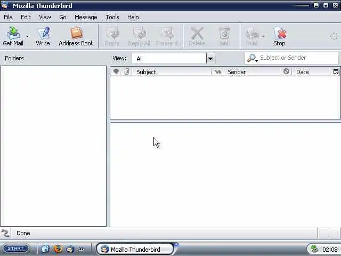The image size is (341, 256).
Task: Click the online/offline status icon
Action: point(5,234)
